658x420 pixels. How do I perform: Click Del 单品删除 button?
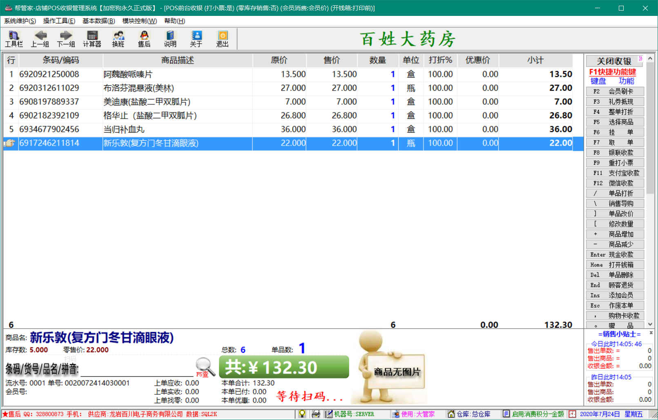point(615,275)
